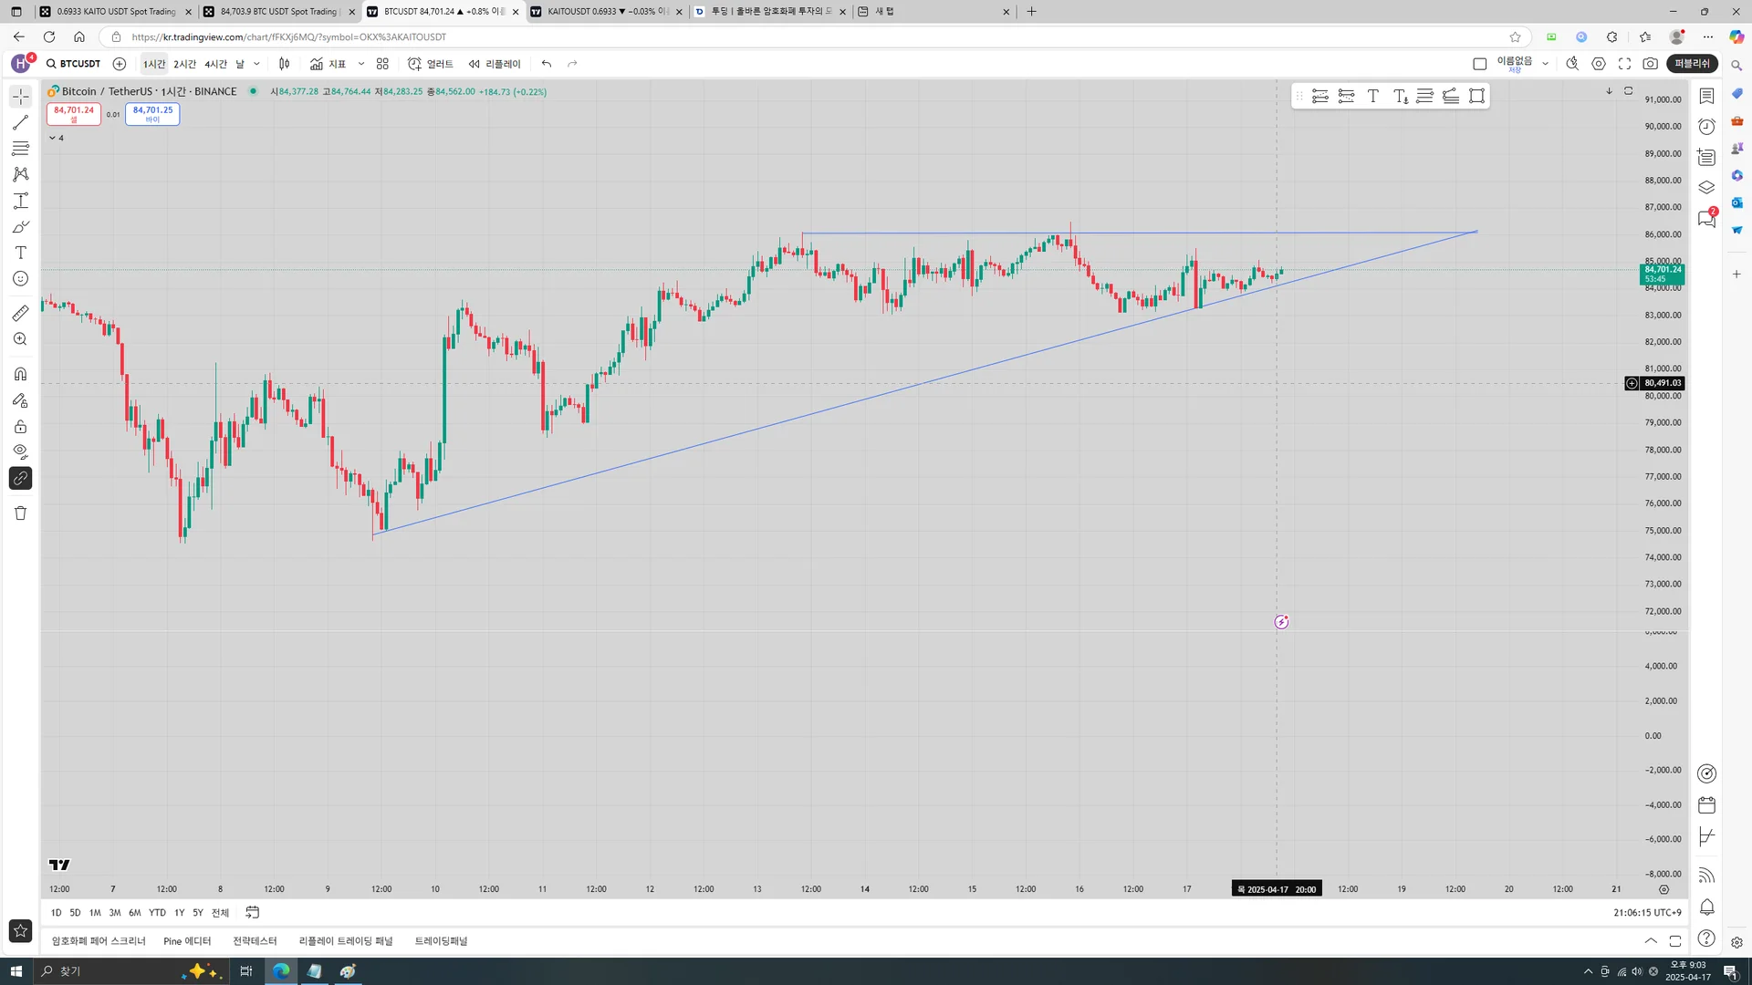Viewport: 1752px width, 985px height.
Task: Toggle hide all drawings eye icon
Action: (20, 451)
